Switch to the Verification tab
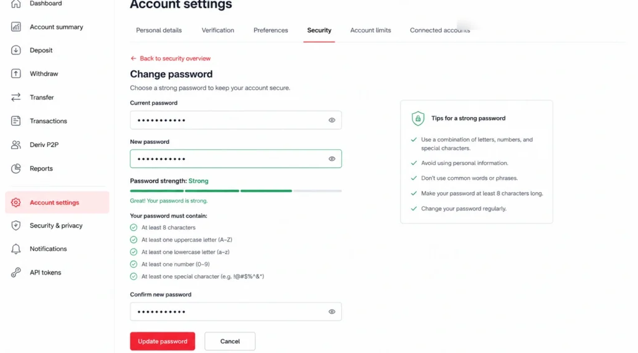The image size is (638, 353). (217, 30)
